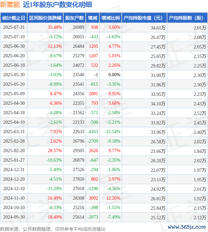
Task: Click the decrease value -815
Action: 94,84
